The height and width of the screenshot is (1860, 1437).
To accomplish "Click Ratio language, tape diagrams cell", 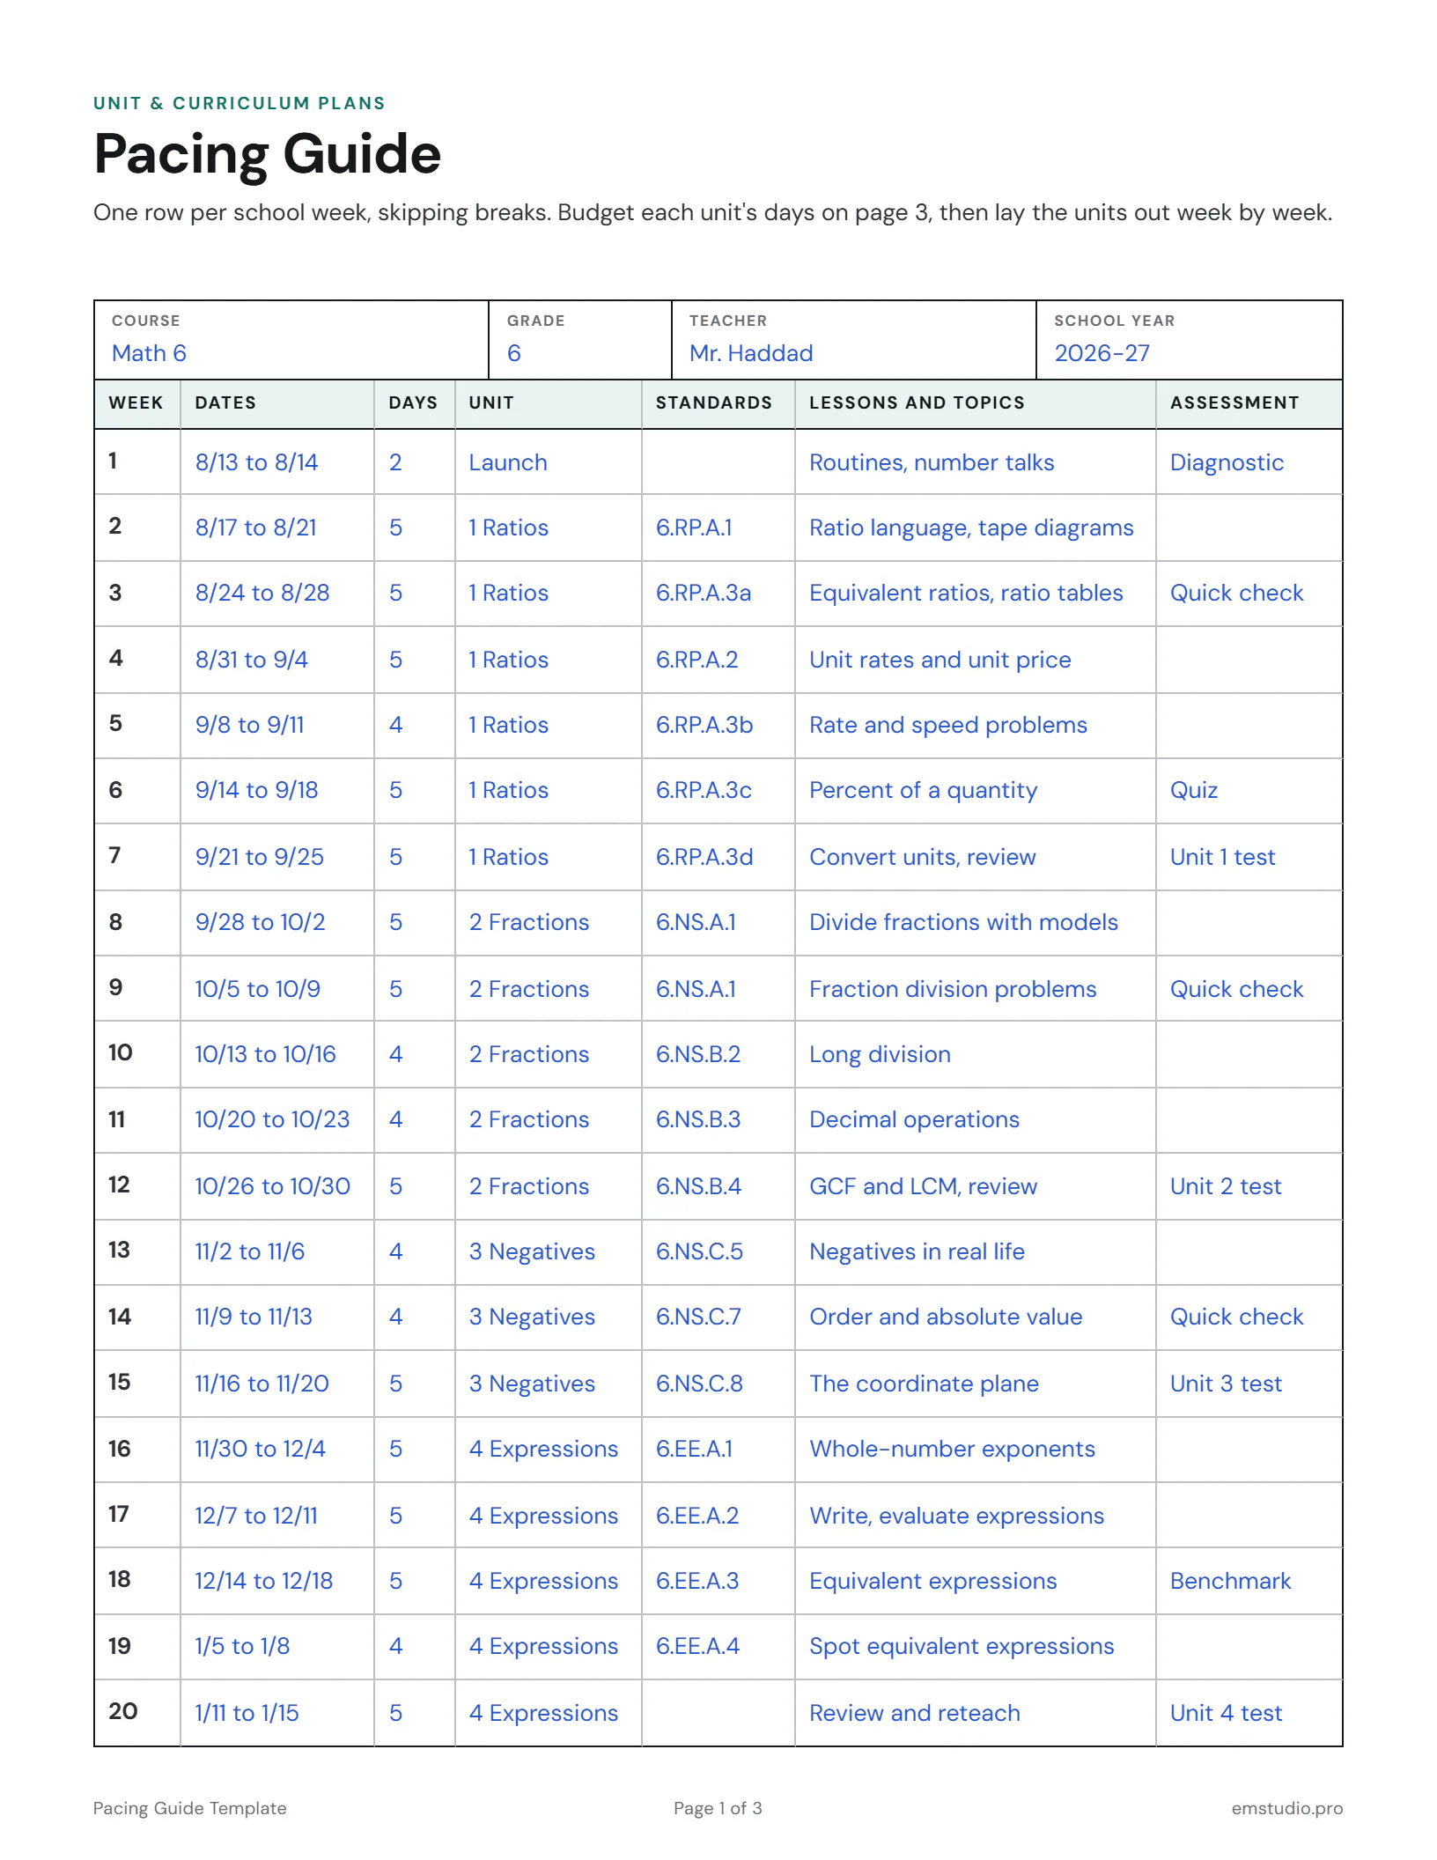I will 976,528.
